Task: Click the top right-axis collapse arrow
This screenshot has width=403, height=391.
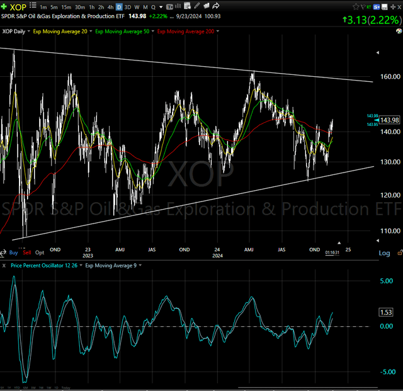Action: coord(378,53)
